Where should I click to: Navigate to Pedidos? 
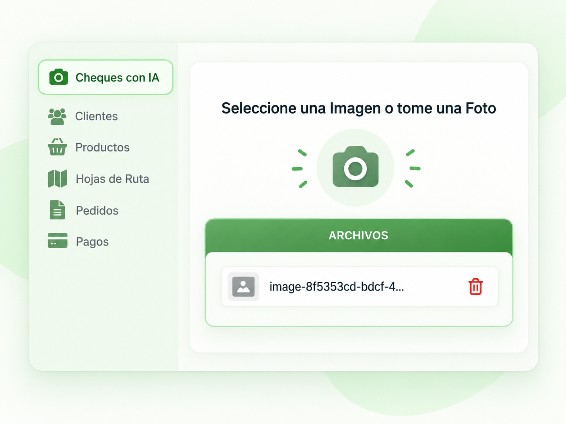tap(97, 211)
